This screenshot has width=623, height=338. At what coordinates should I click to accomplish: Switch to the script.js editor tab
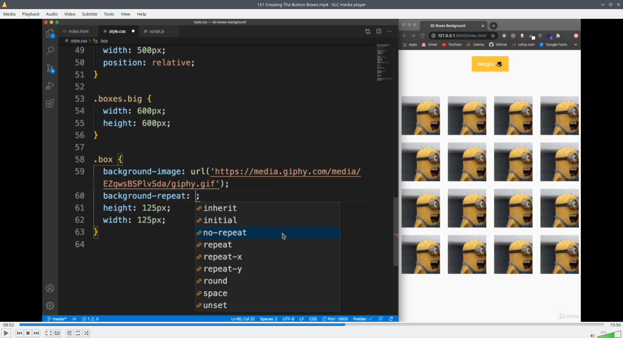coord(157,31)
